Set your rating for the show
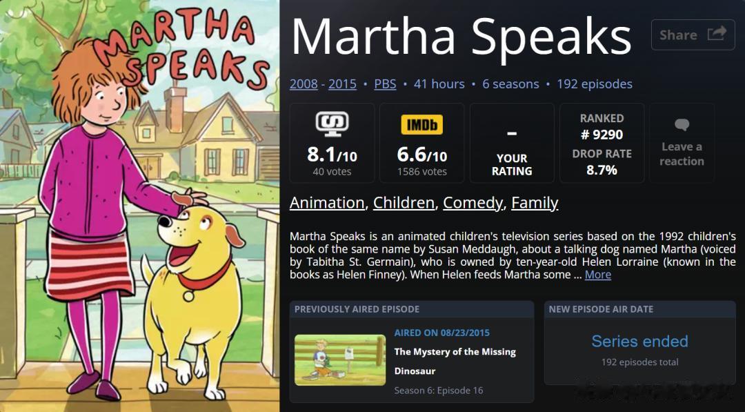The height and width of the screenshot is (412, 745). point(512,144)
